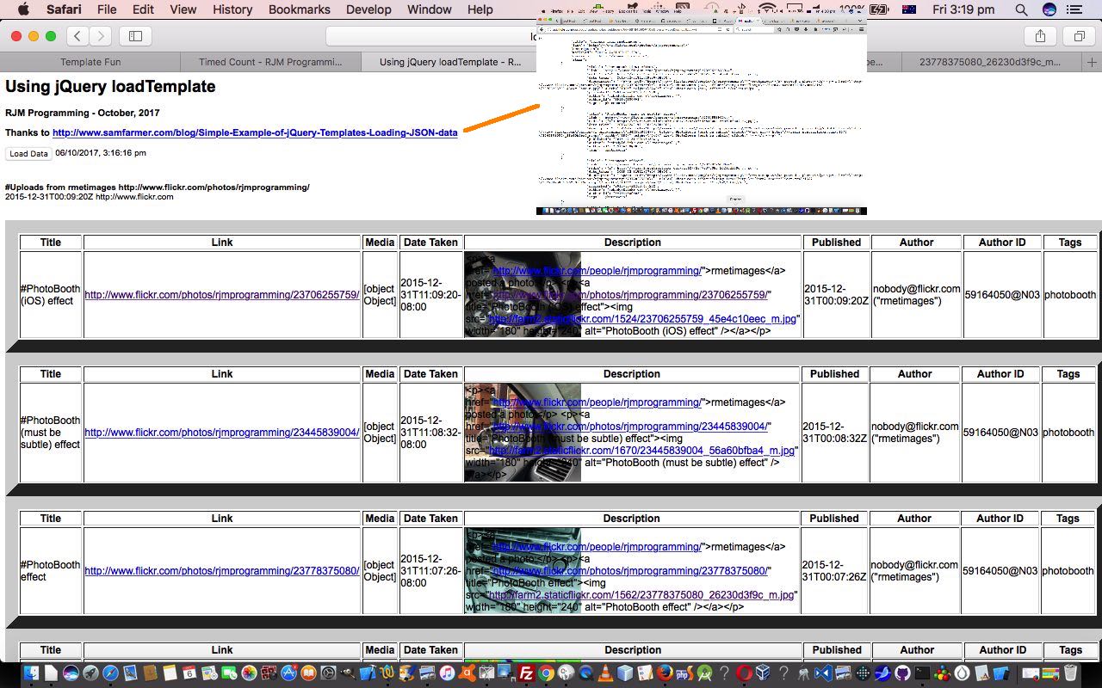This screenshot has width=1102, height=688.
Task: Open the File menu
Action: pos(107,9)
